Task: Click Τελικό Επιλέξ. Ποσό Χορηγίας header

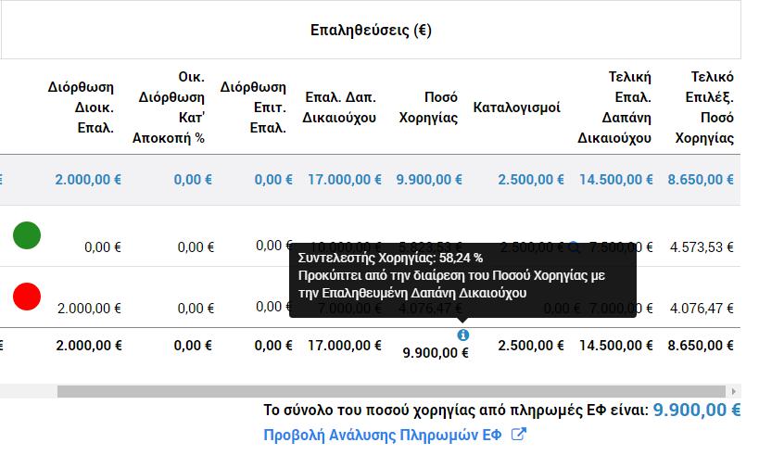Action: pos(704,107)
